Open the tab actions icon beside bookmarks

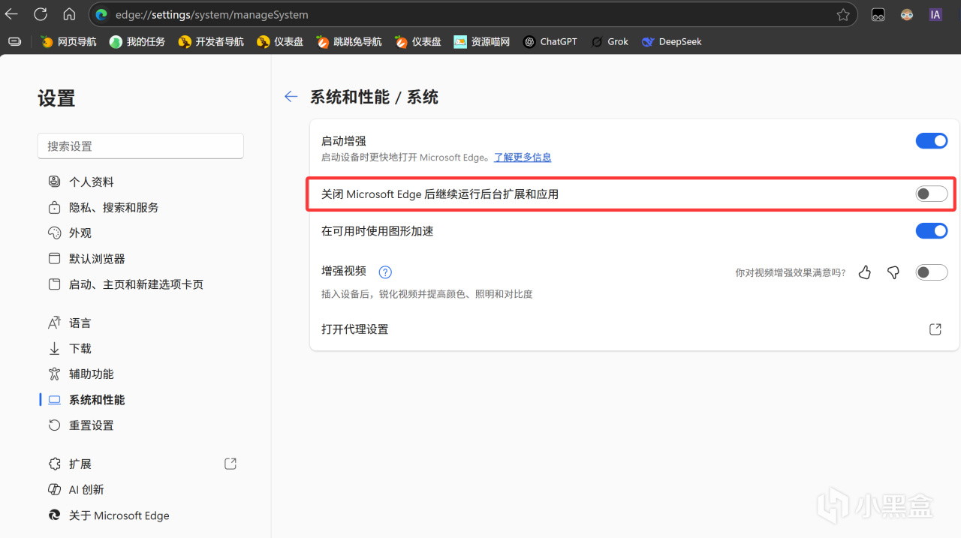click(14, 41)
